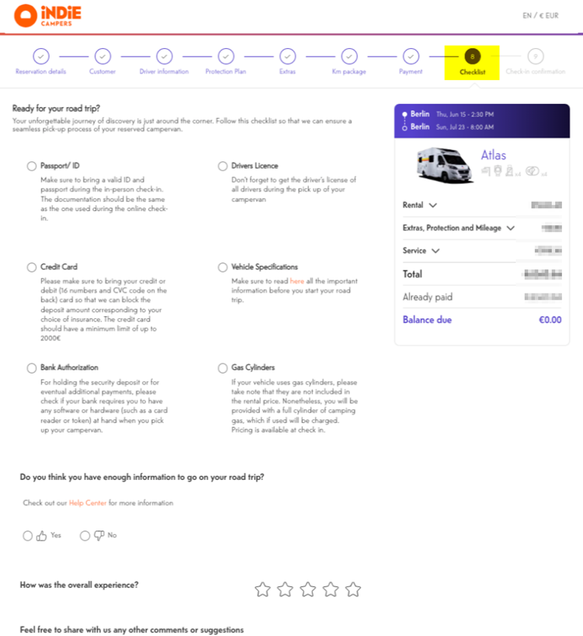Select the Checklist step 8 circle
The height and width of the screenshot is (636, 583).
pos(472,56)
